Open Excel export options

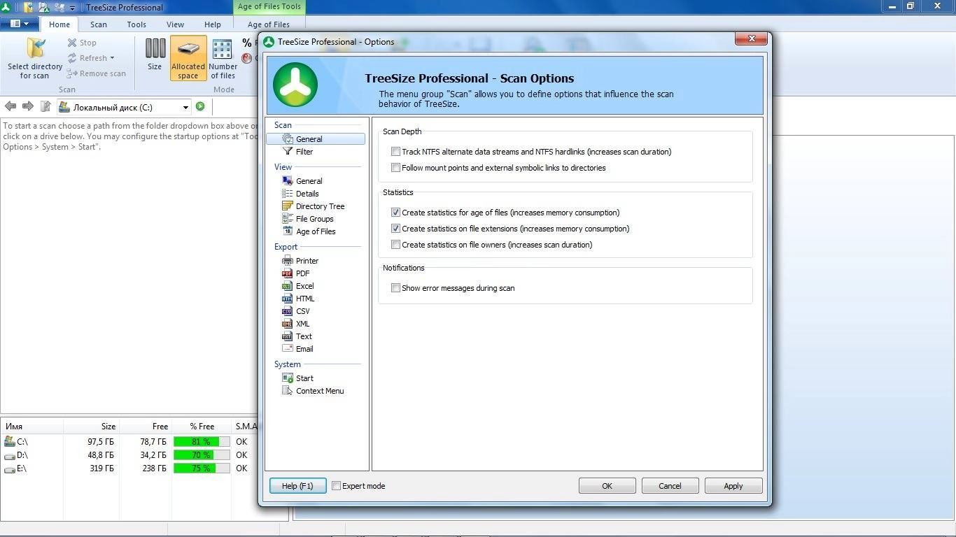(304, 286)
